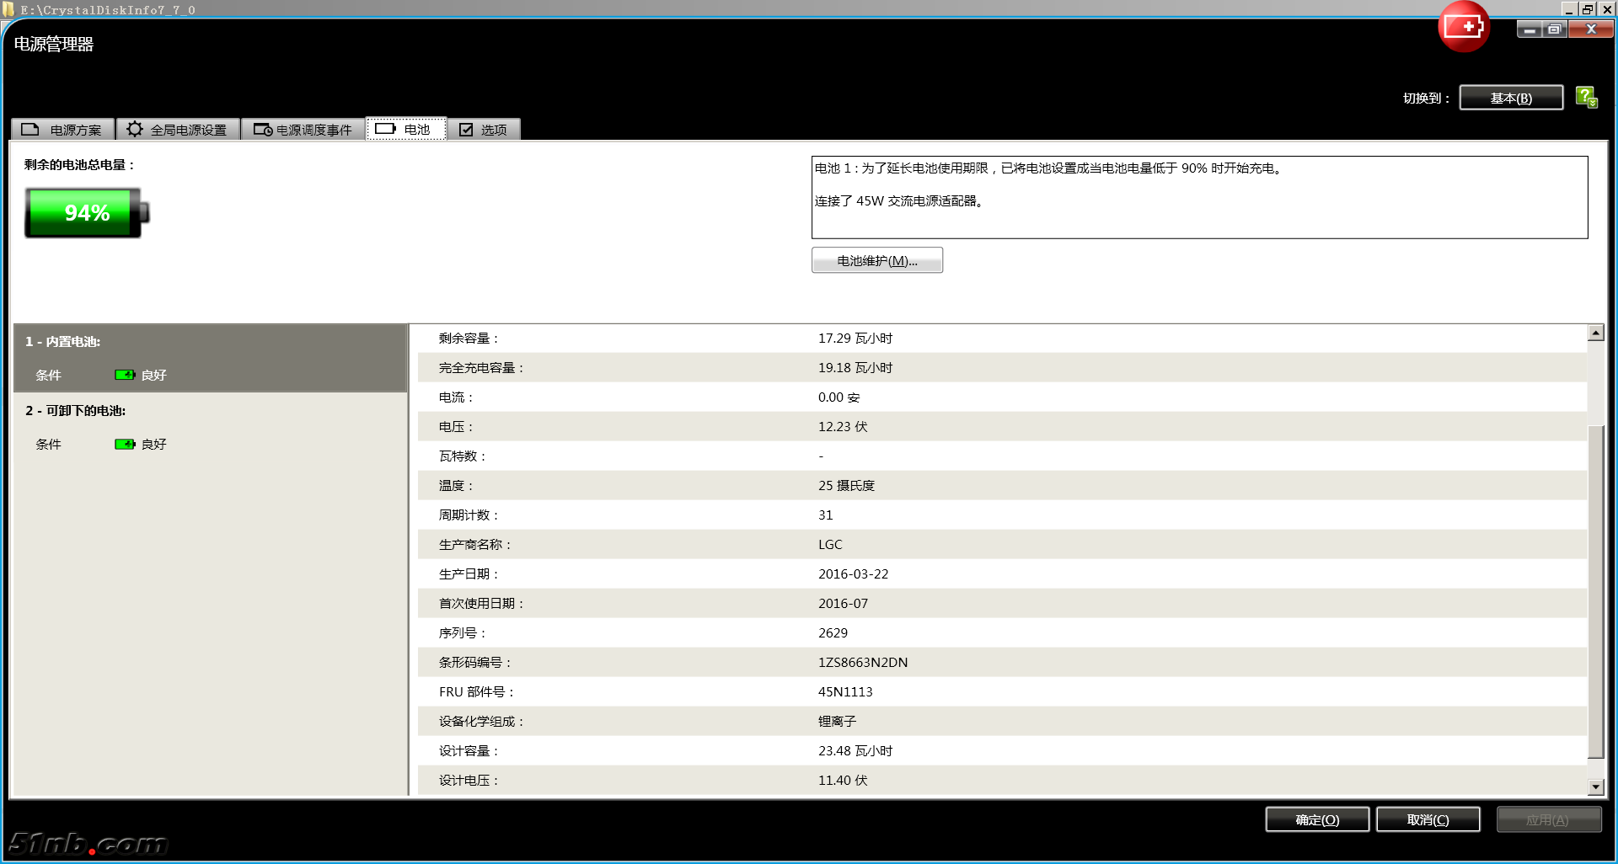The image size is (1618, 864).
Task: Click the 电池维护 battery maintenance button
Action: (x=876, y=261)
